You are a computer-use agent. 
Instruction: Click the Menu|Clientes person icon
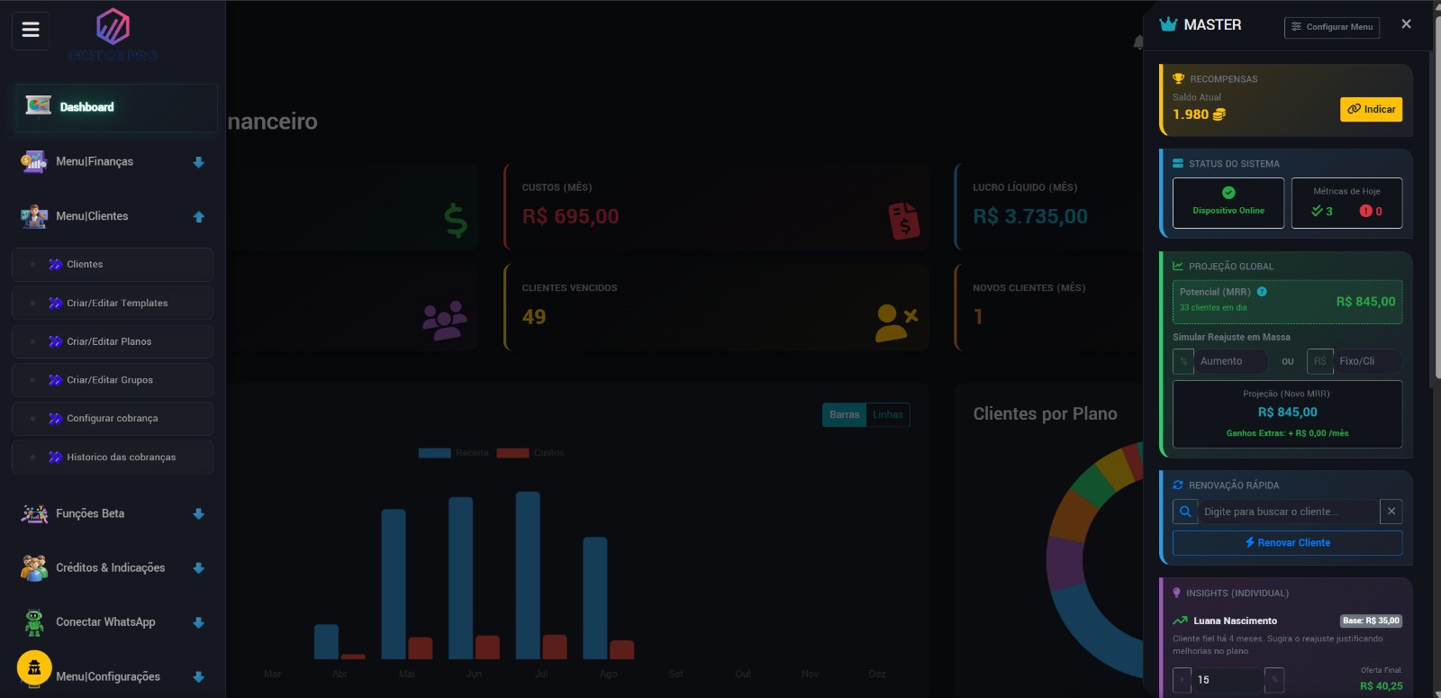click(34, 216)
